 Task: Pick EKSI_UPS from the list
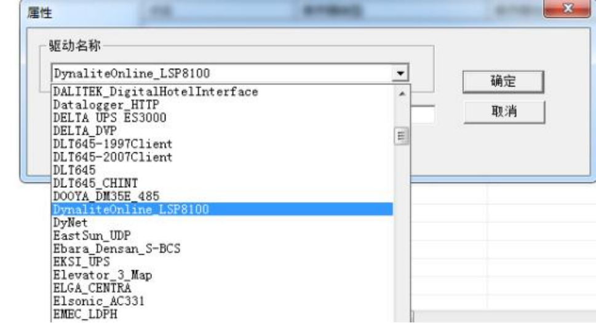223,262
